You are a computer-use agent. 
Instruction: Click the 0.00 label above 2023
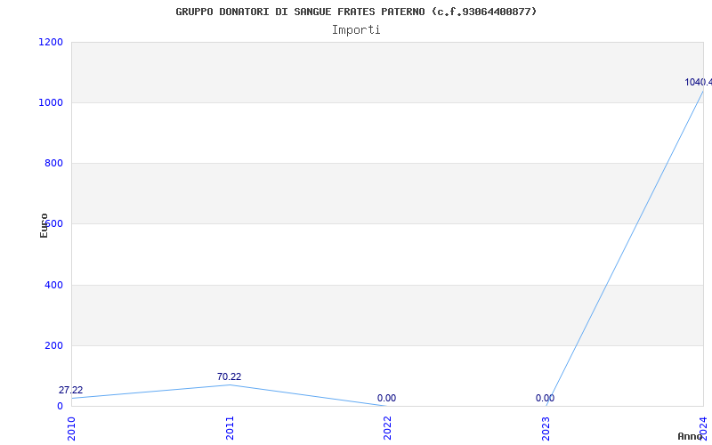point(545,398)
